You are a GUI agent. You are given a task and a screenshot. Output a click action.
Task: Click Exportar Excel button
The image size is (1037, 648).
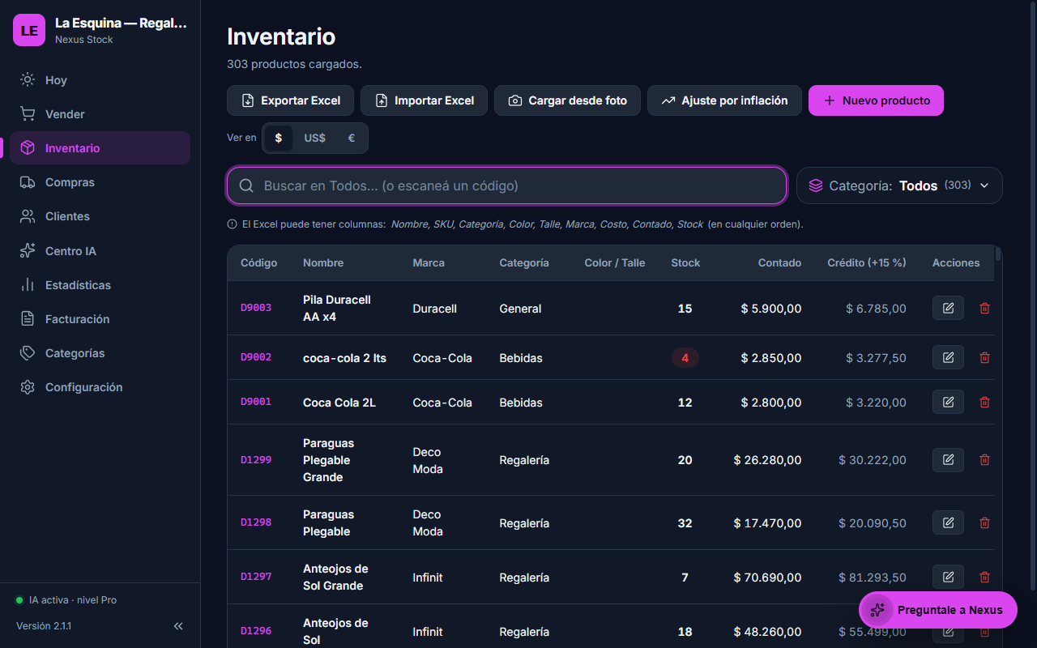[x=290, y=100]
